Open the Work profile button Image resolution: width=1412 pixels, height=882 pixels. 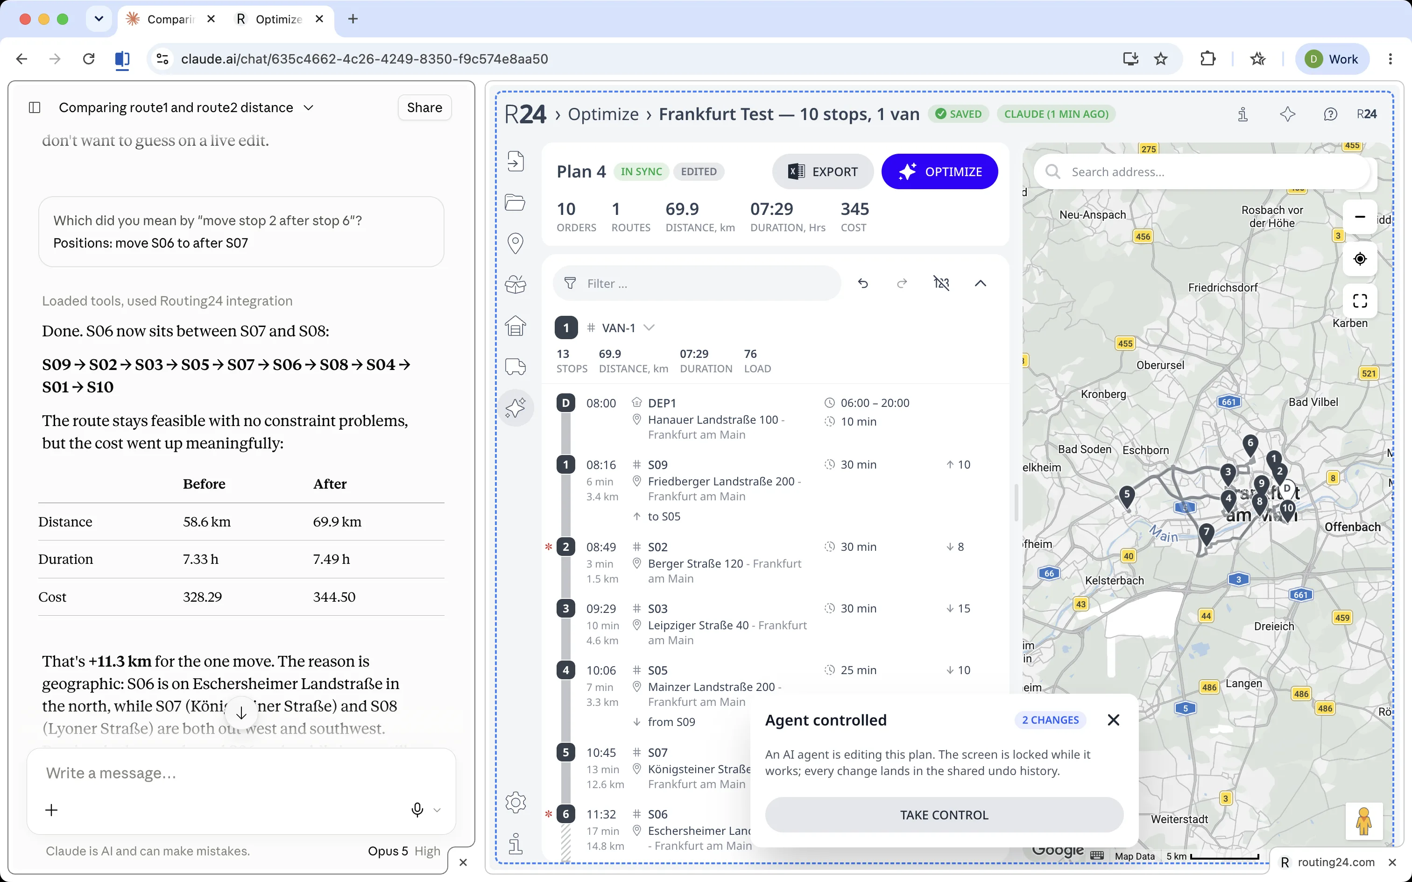[x=1332, y=59]
